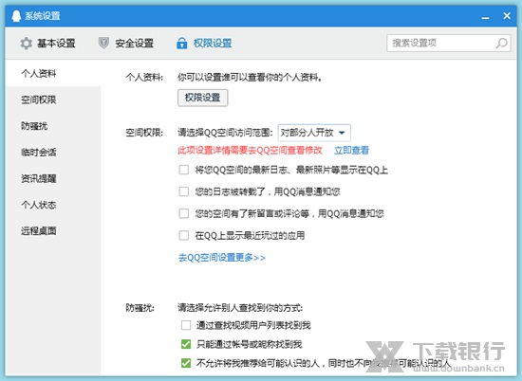Click the QQ penguin icon in title bar
Viewport: 522px width, 381px height.
coord(16,16)
